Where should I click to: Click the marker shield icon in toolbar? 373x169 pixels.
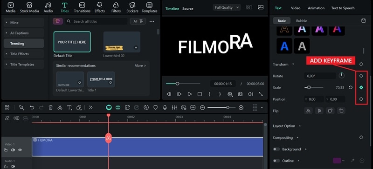(x=155, y=108)
